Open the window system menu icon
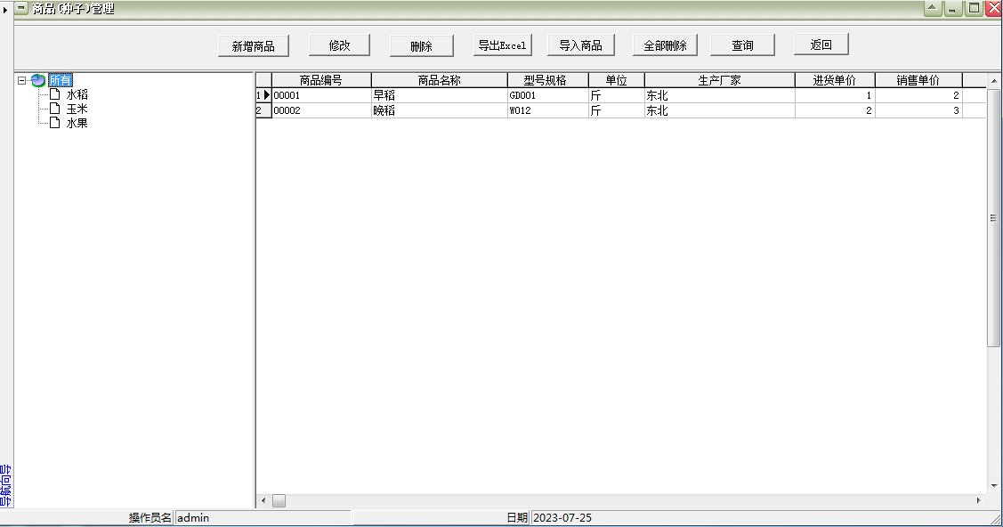Image resolution: width=1003 pixels, height=527 pixels. pyautogui.click(x=21, y=8)
